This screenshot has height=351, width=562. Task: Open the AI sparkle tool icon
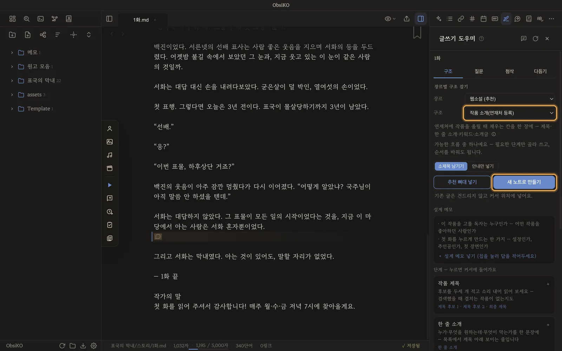coord(438,19)
